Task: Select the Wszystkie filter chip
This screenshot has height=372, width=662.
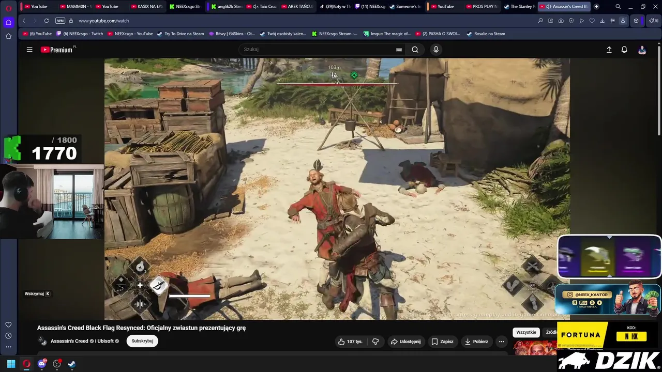Action: pos(526,332)
